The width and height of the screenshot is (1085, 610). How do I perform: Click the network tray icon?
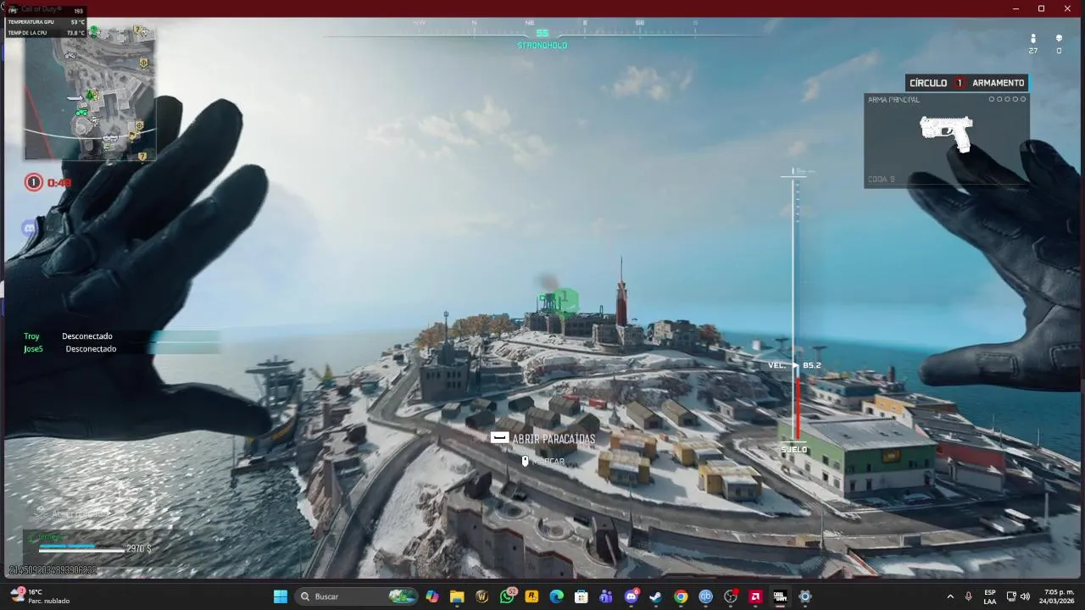[1011, 596]
